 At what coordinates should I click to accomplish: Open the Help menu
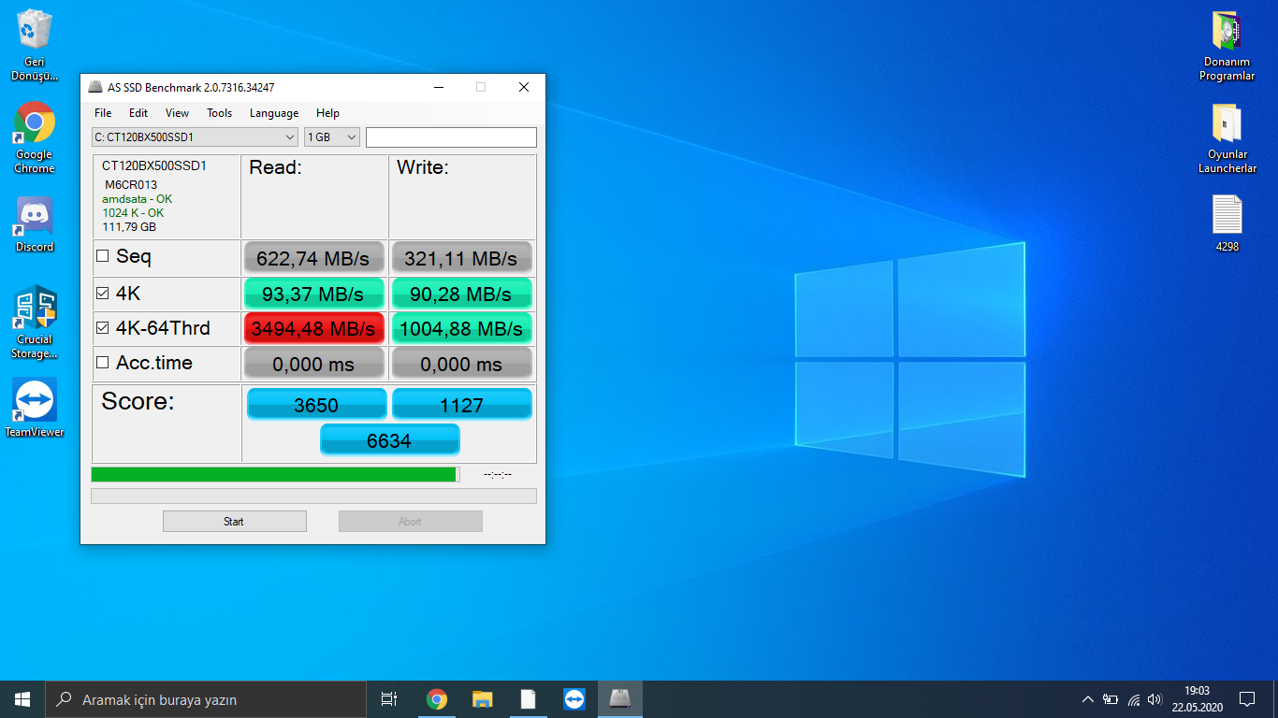(x=327, y=113)
